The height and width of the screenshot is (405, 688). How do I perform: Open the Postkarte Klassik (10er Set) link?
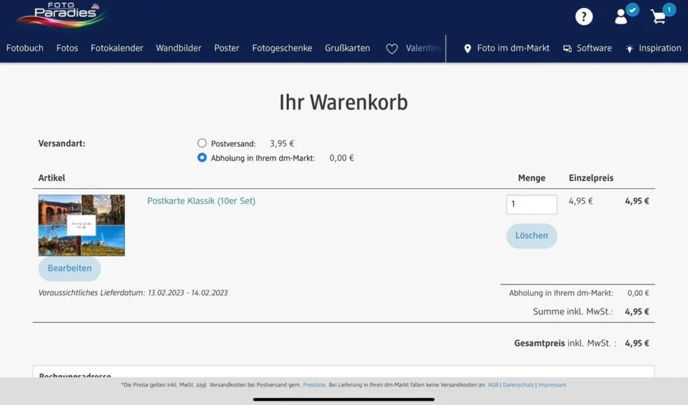(201, 200)
